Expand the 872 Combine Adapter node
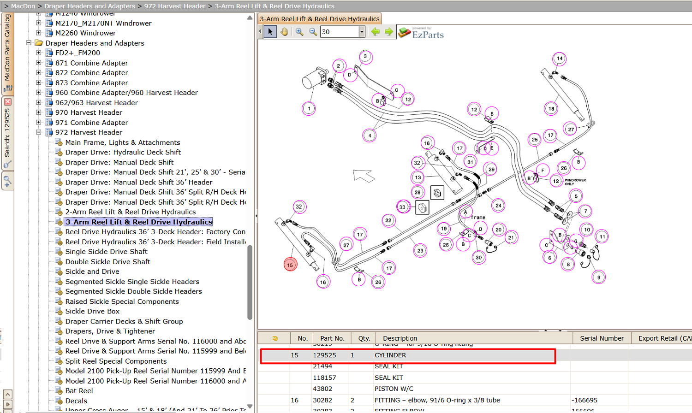Image resolution: width=692 pixels, height=413 pixels. [39, 73]
